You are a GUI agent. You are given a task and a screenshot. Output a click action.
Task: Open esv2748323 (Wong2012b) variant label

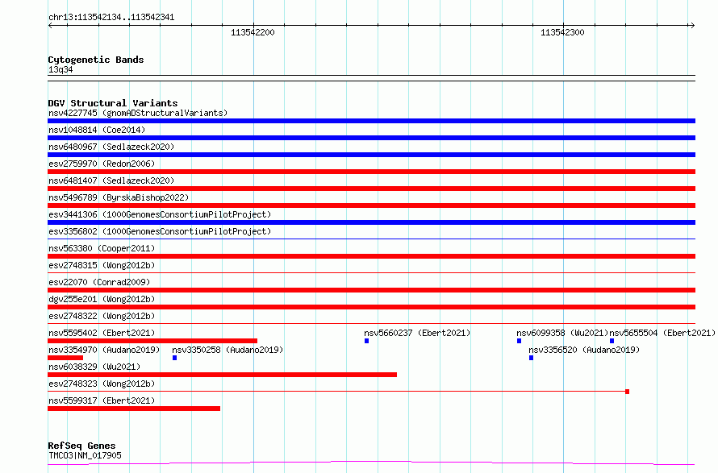(102, 384)
